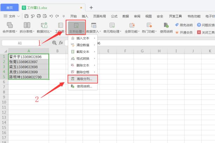Click the 使用说明 ribbon icon
This screenshot has width=215, height=143.
[x=166, y=28]
